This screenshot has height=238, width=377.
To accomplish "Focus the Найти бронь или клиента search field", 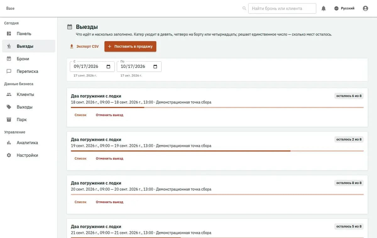I will pyautogui.click(x=282, y=8).
